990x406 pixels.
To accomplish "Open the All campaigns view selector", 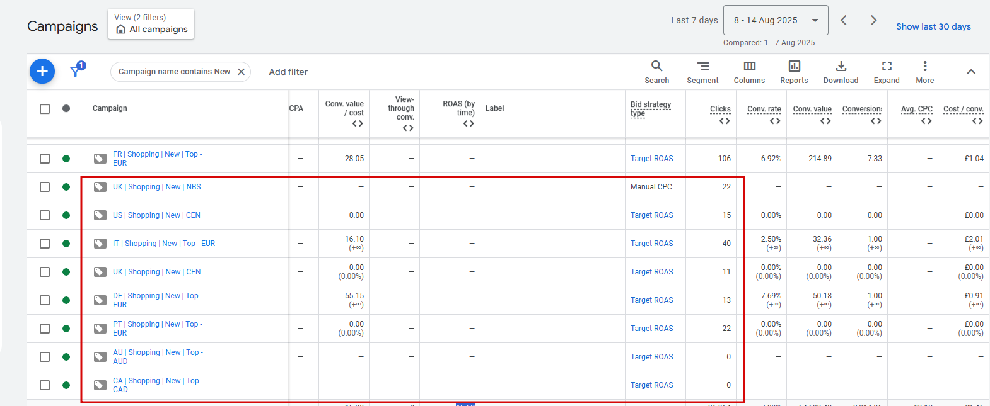I will point(151,24).
